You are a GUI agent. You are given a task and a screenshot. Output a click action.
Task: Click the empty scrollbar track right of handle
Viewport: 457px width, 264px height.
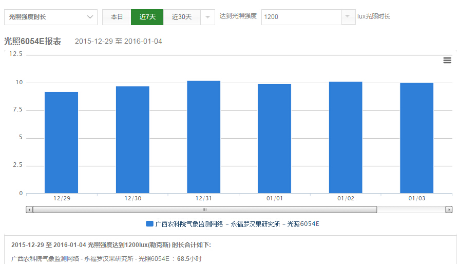tap(411, 210)
